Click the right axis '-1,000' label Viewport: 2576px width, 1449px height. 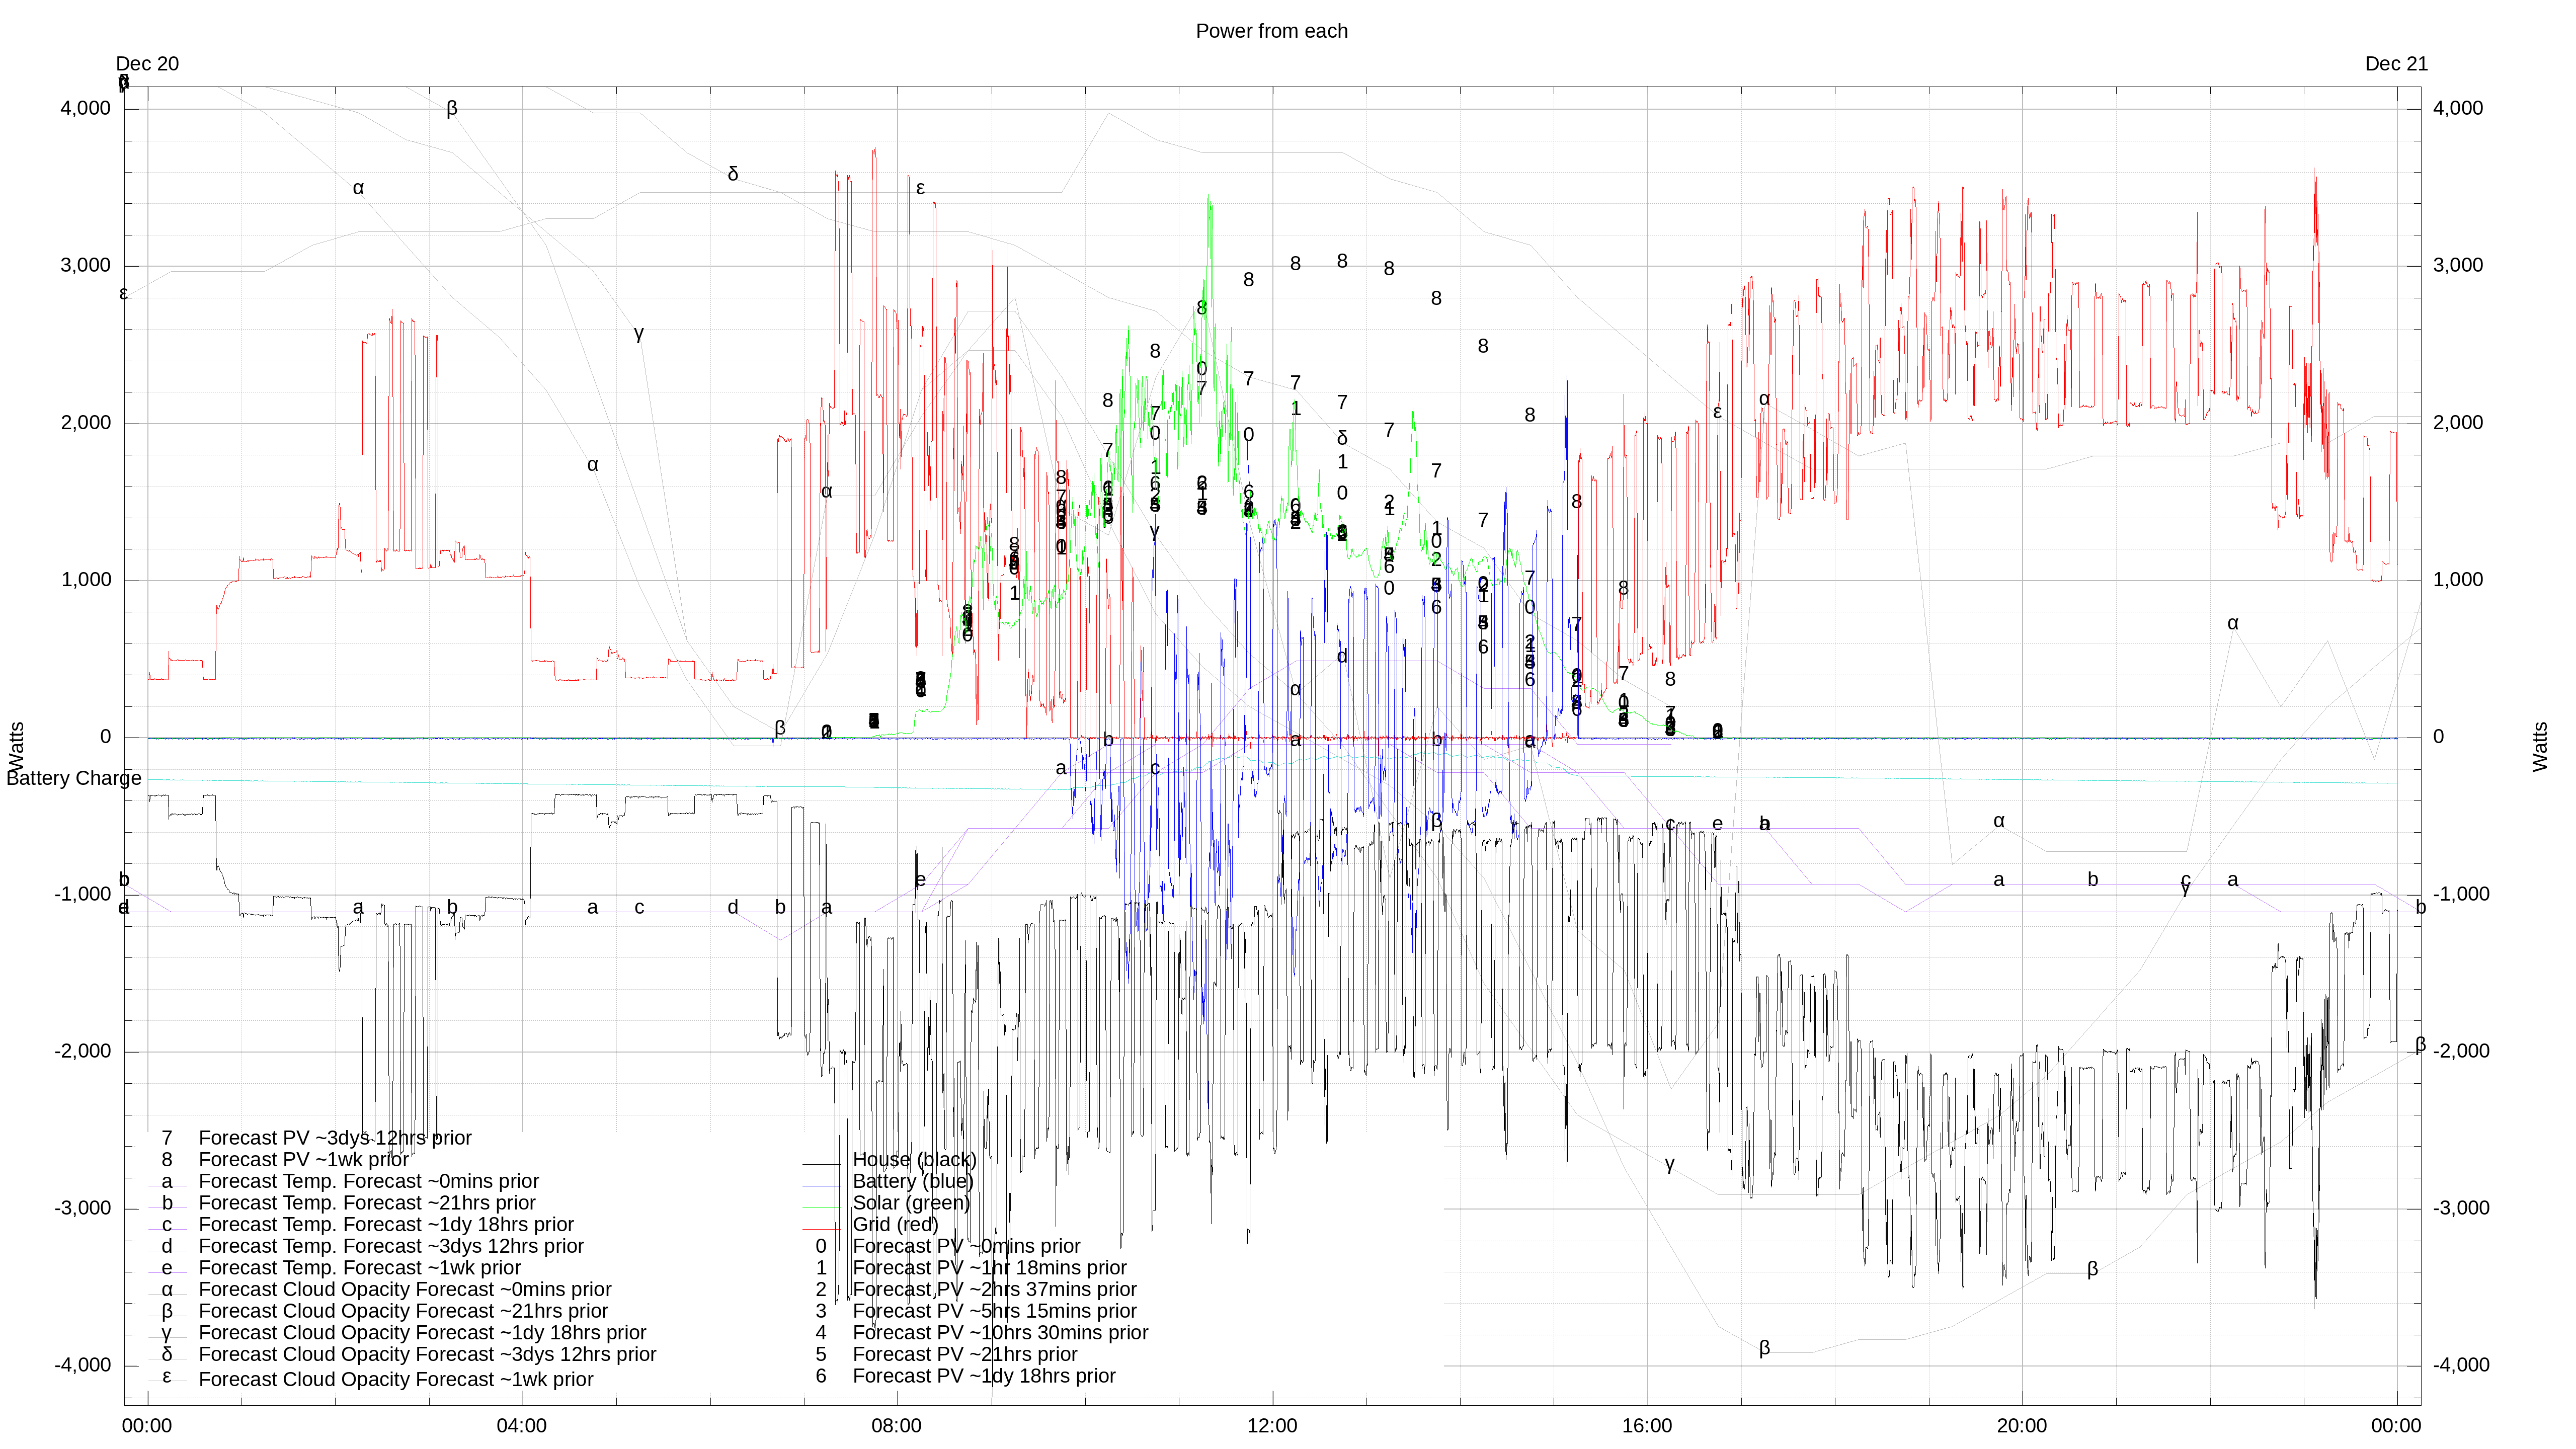point(2461,894)
